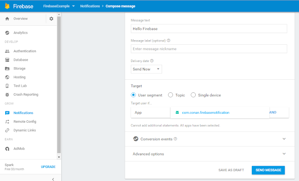Click the Upgrade plan link
The height and width of the screenshot is (181, 299).
[48, 167]
